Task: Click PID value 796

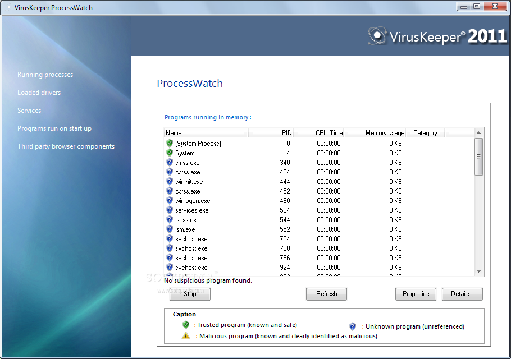Action: point(285,258)
